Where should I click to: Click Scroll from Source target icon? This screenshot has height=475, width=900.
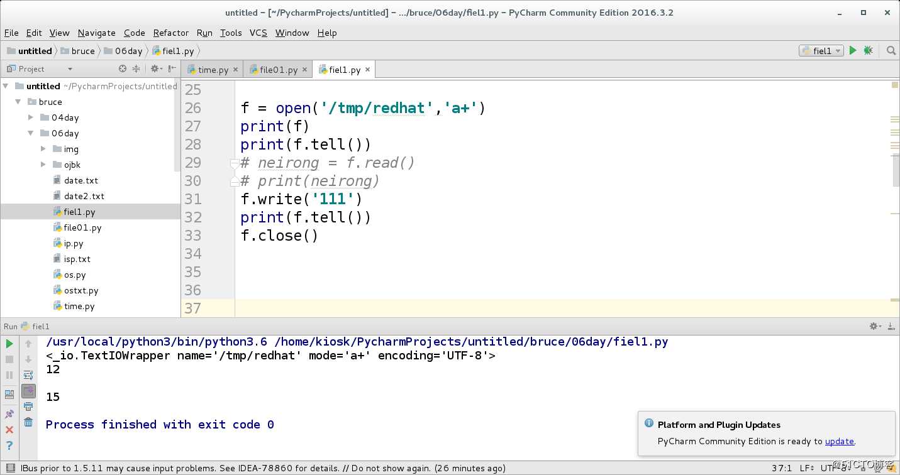pos(123,68)
